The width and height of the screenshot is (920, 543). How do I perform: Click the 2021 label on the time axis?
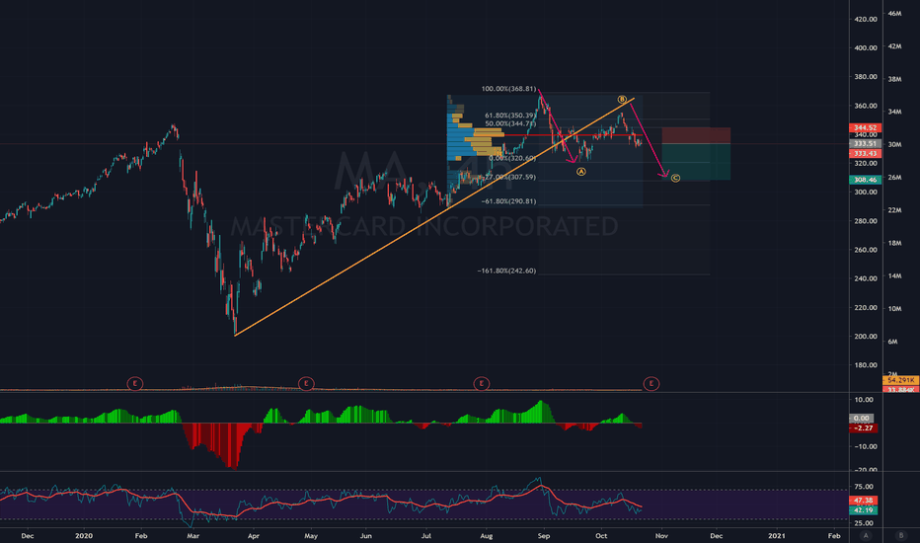tap(777, 535)
